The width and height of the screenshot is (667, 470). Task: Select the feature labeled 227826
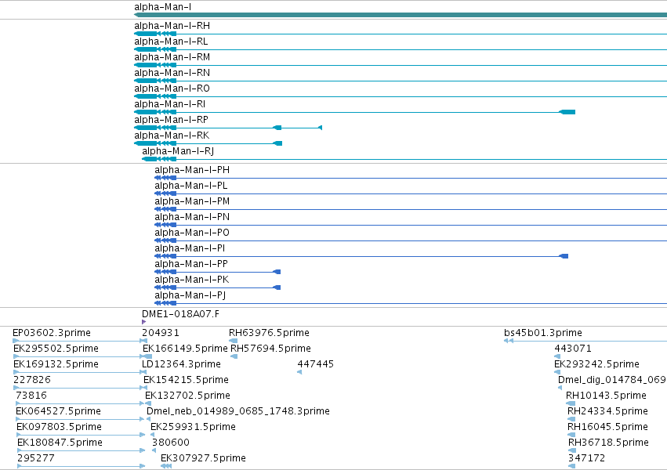coord(32,380)
